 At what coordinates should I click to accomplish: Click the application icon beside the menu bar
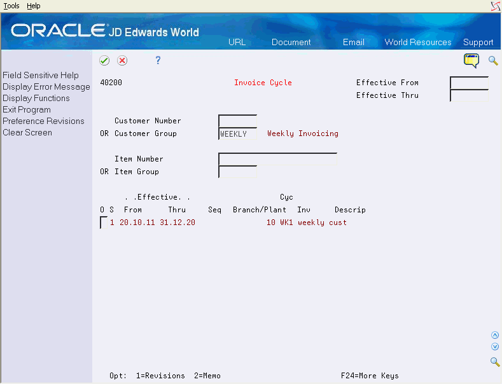tap(496, 6)
